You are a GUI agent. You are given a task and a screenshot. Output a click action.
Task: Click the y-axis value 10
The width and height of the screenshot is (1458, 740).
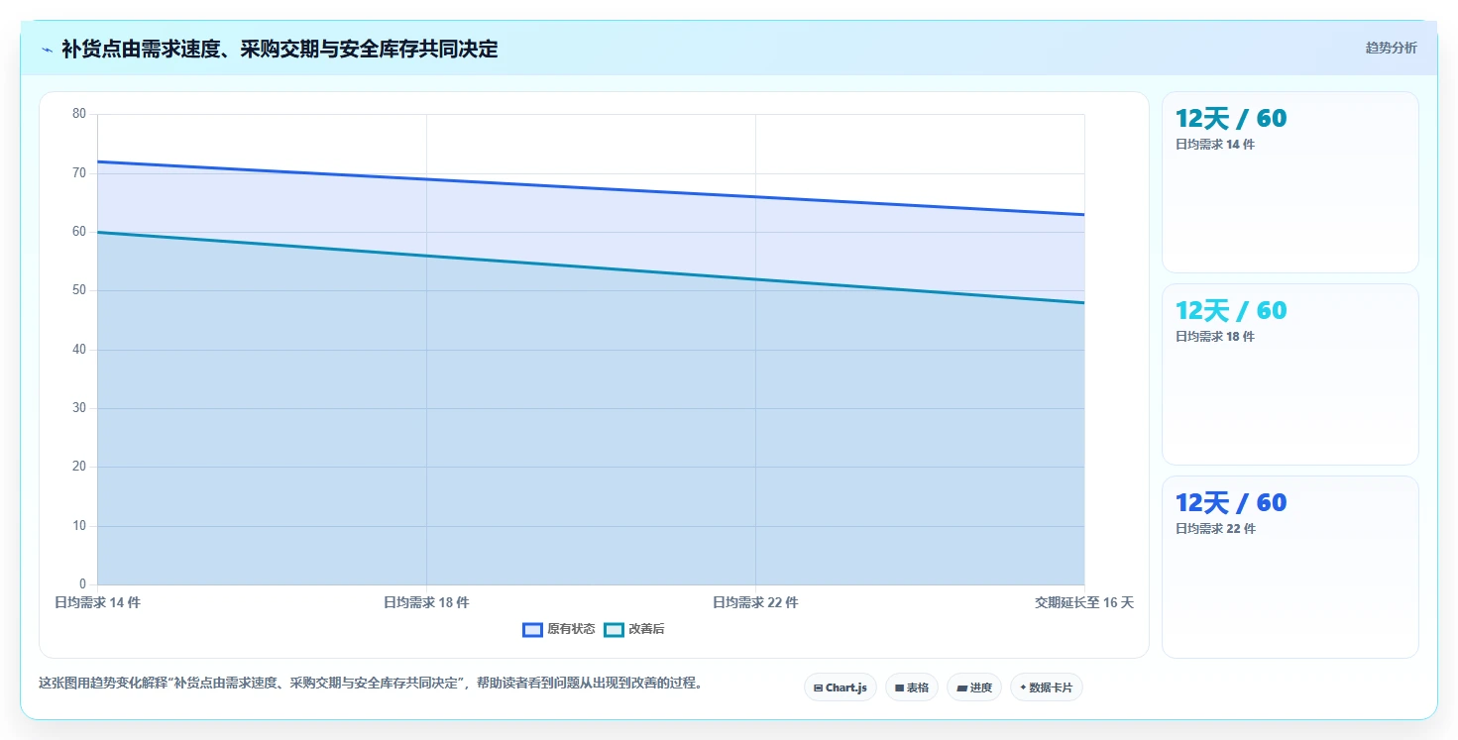point(79,525)
